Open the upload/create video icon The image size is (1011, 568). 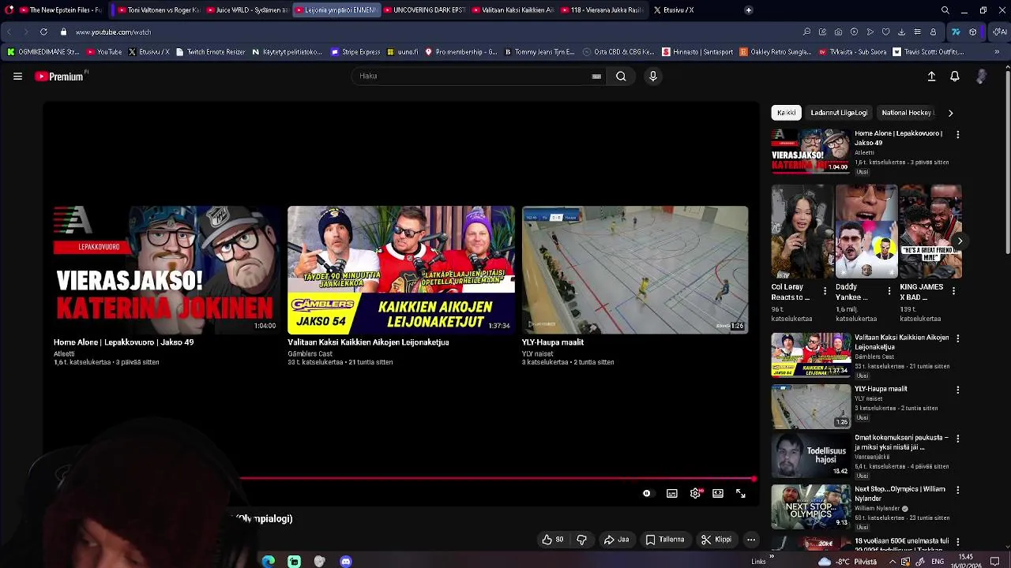coord(931,77)
